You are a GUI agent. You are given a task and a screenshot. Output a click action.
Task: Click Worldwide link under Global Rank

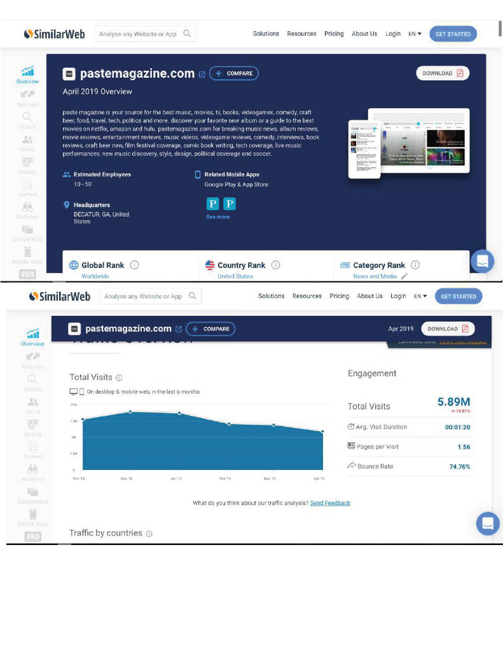pos(95,276)
